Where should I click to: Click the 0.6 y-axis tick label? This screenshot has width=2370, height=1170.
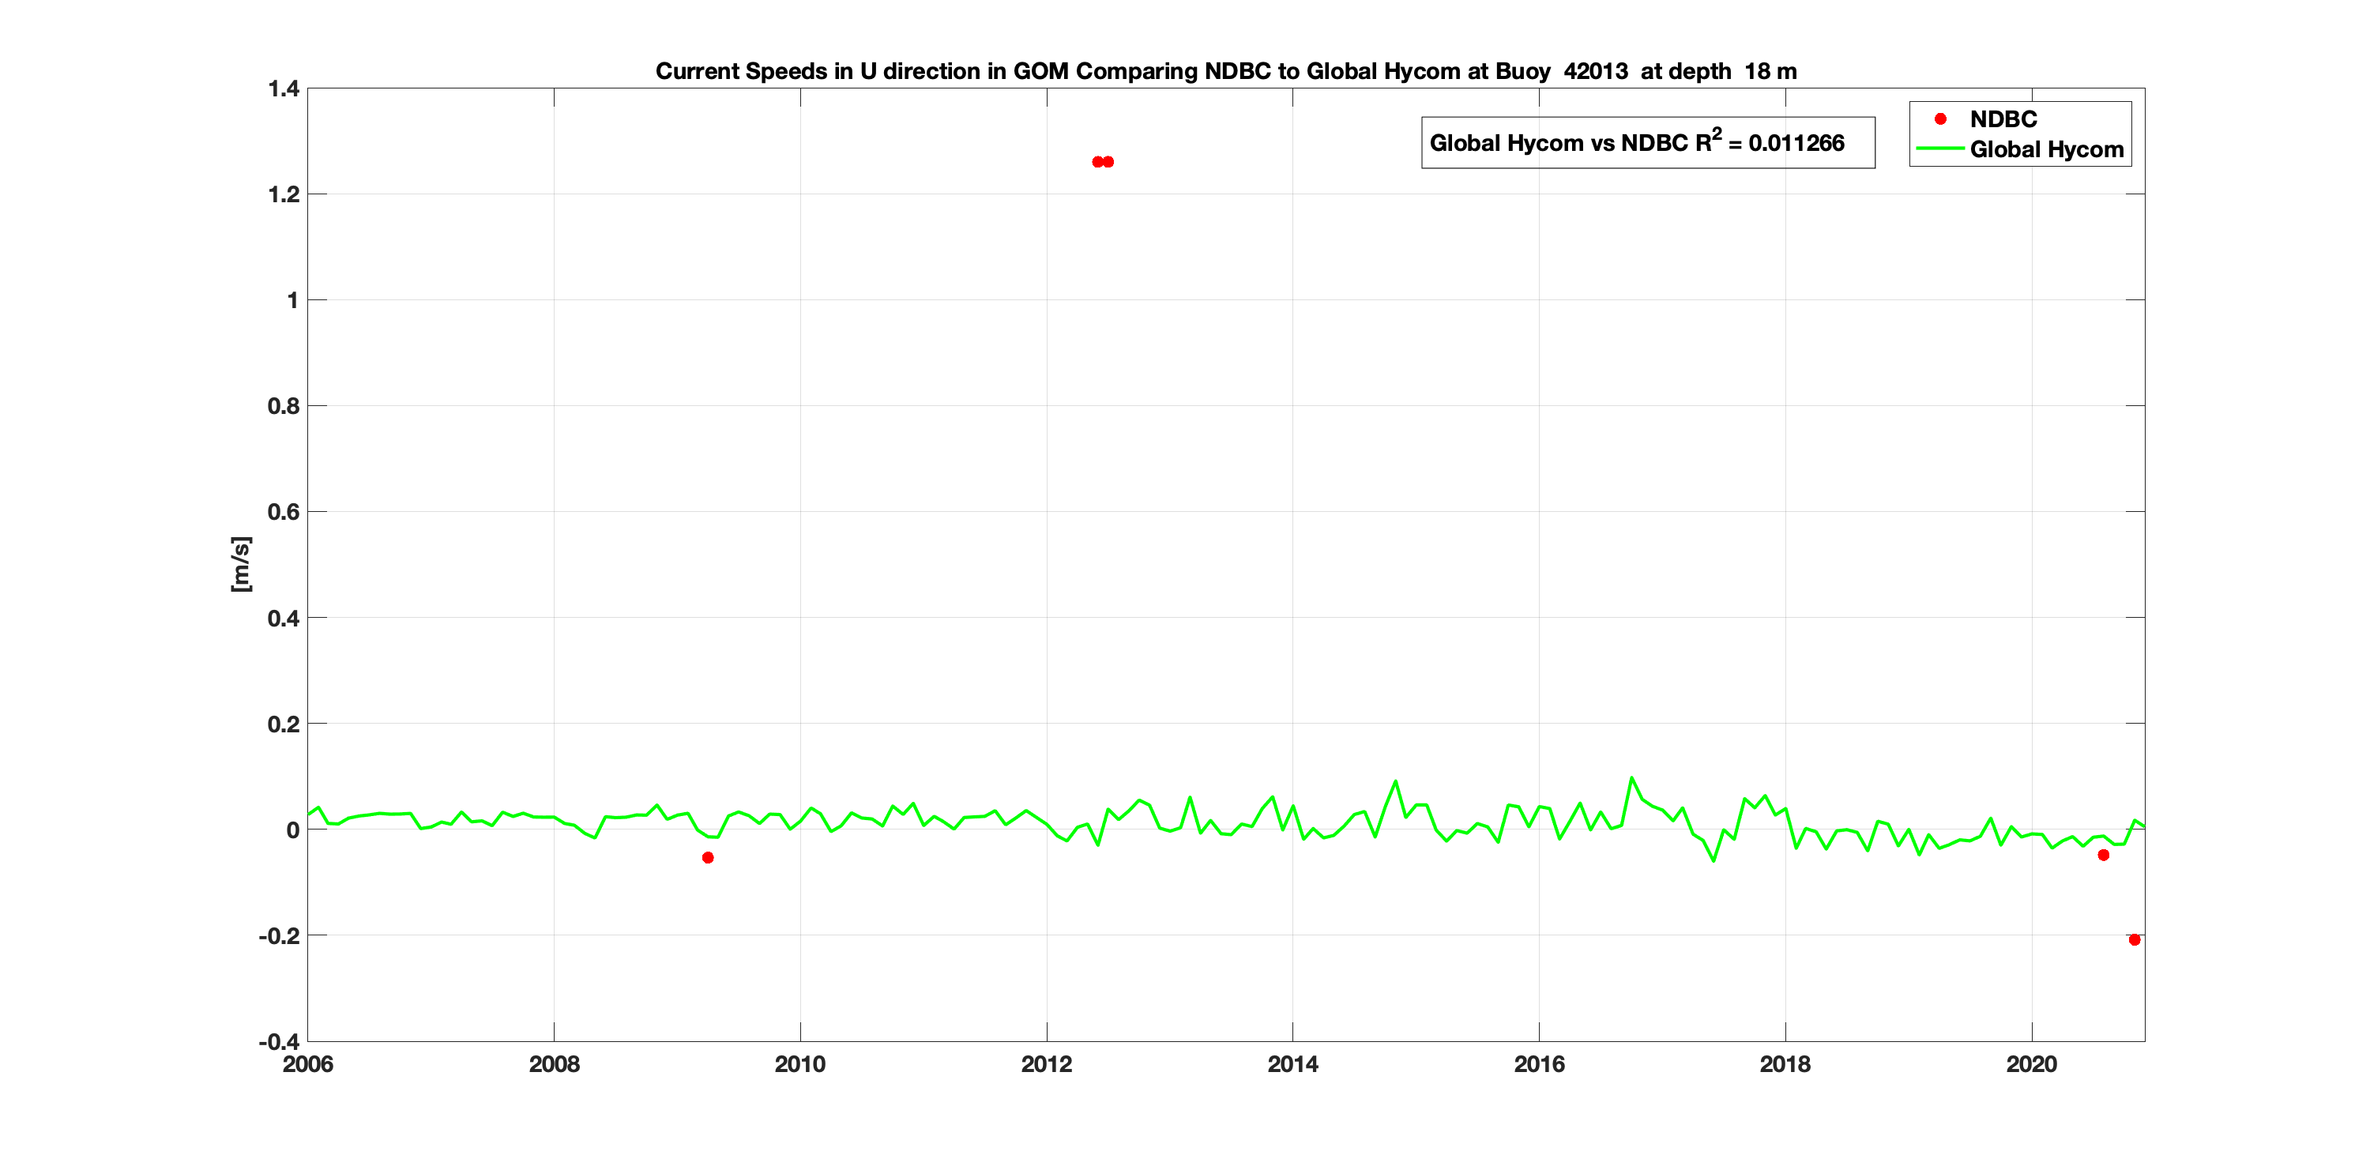coord(284,511)
